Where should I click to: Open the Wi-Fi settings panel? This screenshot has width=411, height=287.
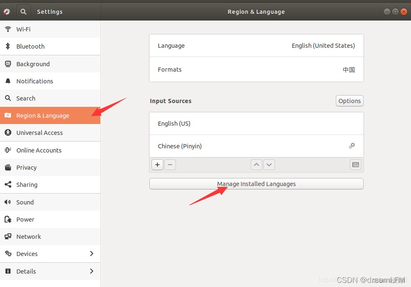pos(50,29)
